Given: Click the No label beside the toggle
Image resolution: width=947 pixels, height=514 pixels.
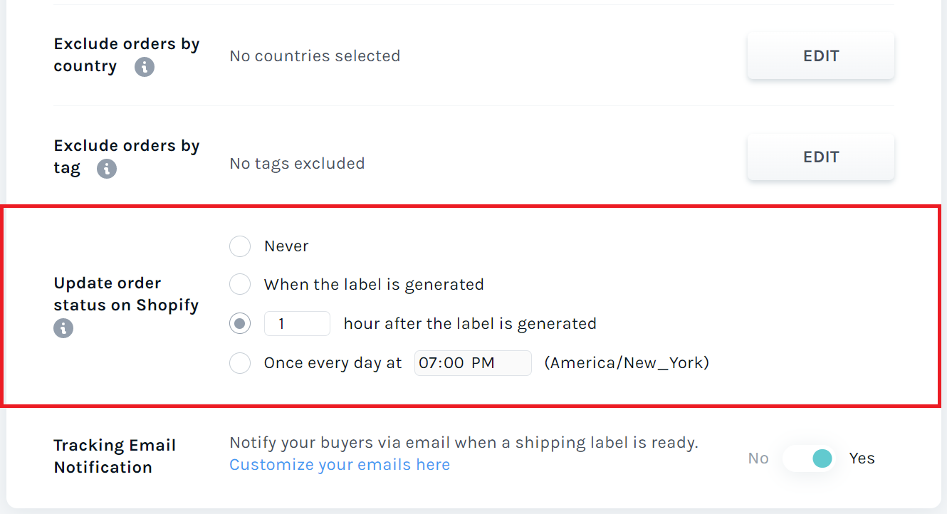Looking at the screenshot, I should pos(758,458).
